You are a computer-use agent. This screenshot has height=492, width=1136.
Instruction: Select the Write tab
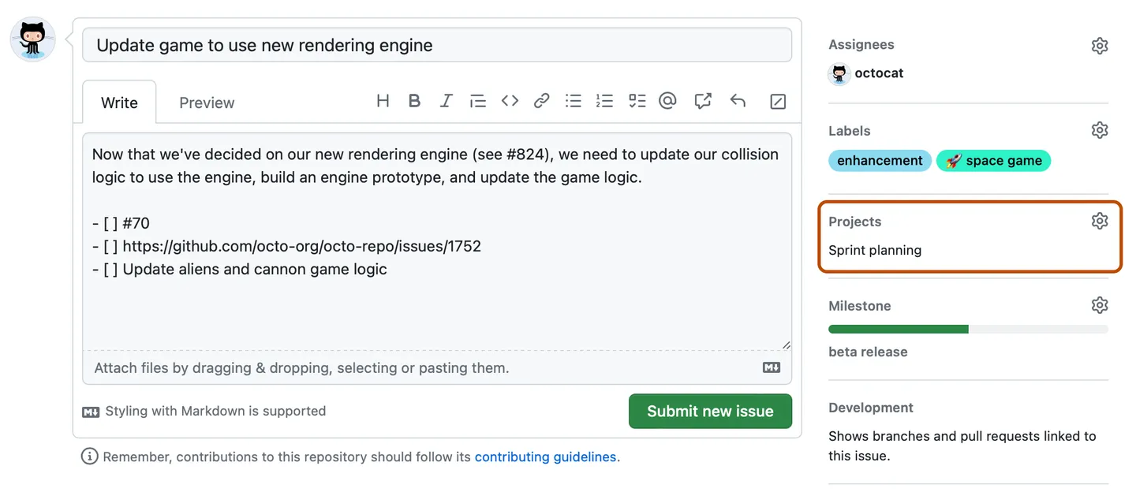(x=119, y=102)
